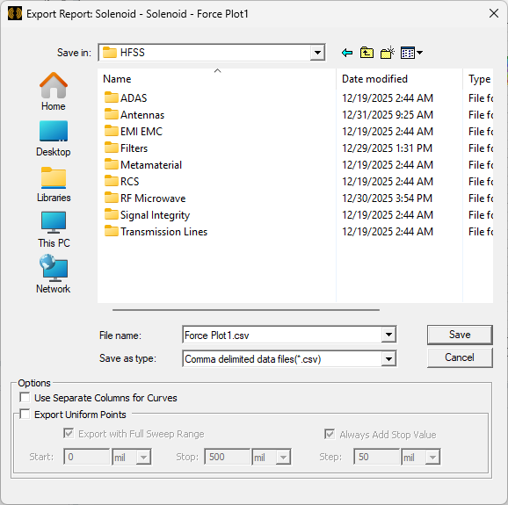508x505 pixels.
Task: Open the Start unit mil dropdown
Action: [x=143, y=457]
